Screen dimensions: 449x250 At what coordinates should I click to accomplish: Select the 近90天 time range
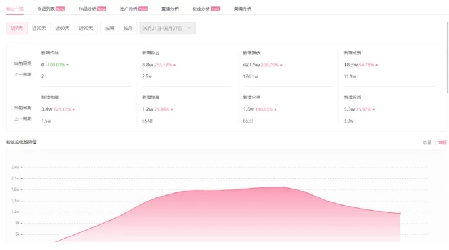tap(86, 28)
